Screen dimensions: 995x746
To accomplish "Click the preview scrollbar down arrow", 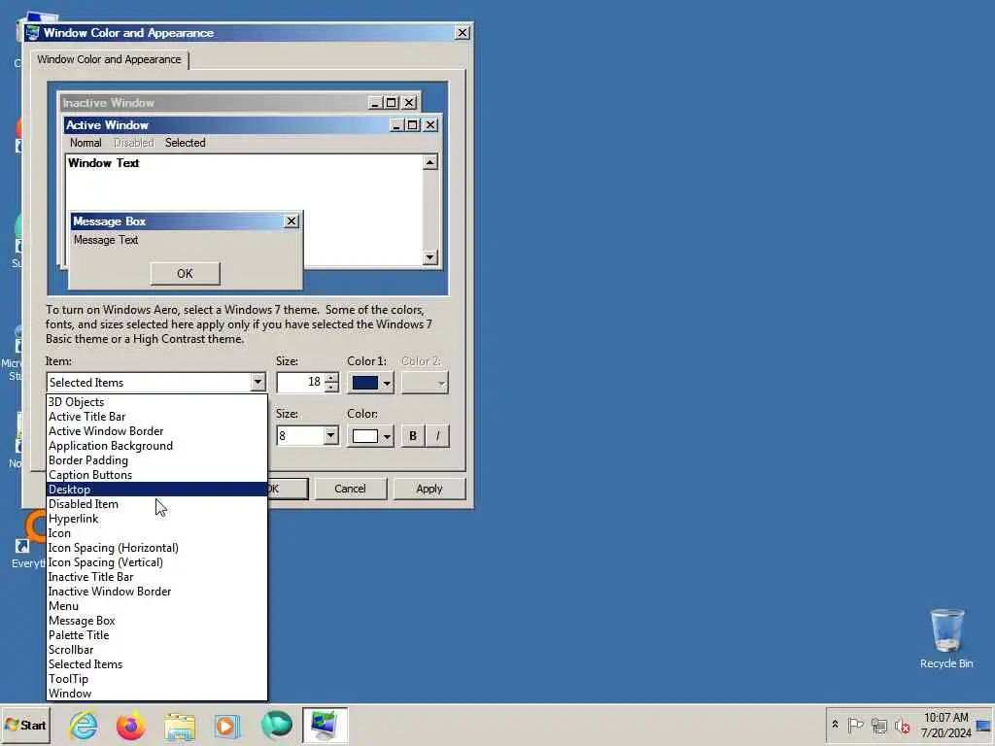I will (430, 256).
